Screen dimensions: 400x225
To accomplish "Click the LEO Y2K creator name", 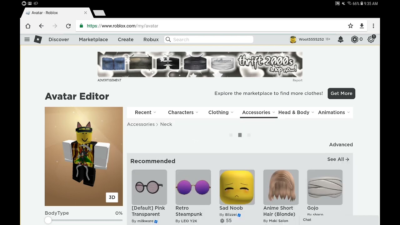I will click(189, 221).
